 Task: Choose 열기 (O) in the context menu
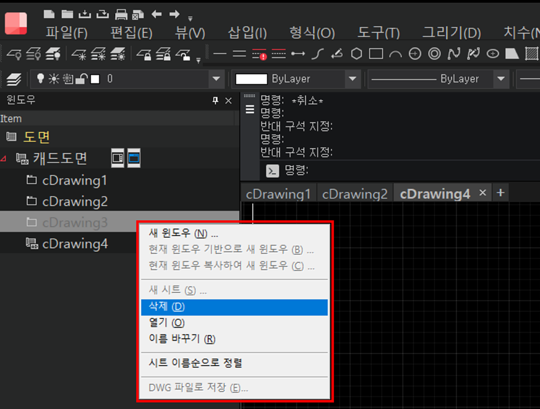tap(234, 323)
